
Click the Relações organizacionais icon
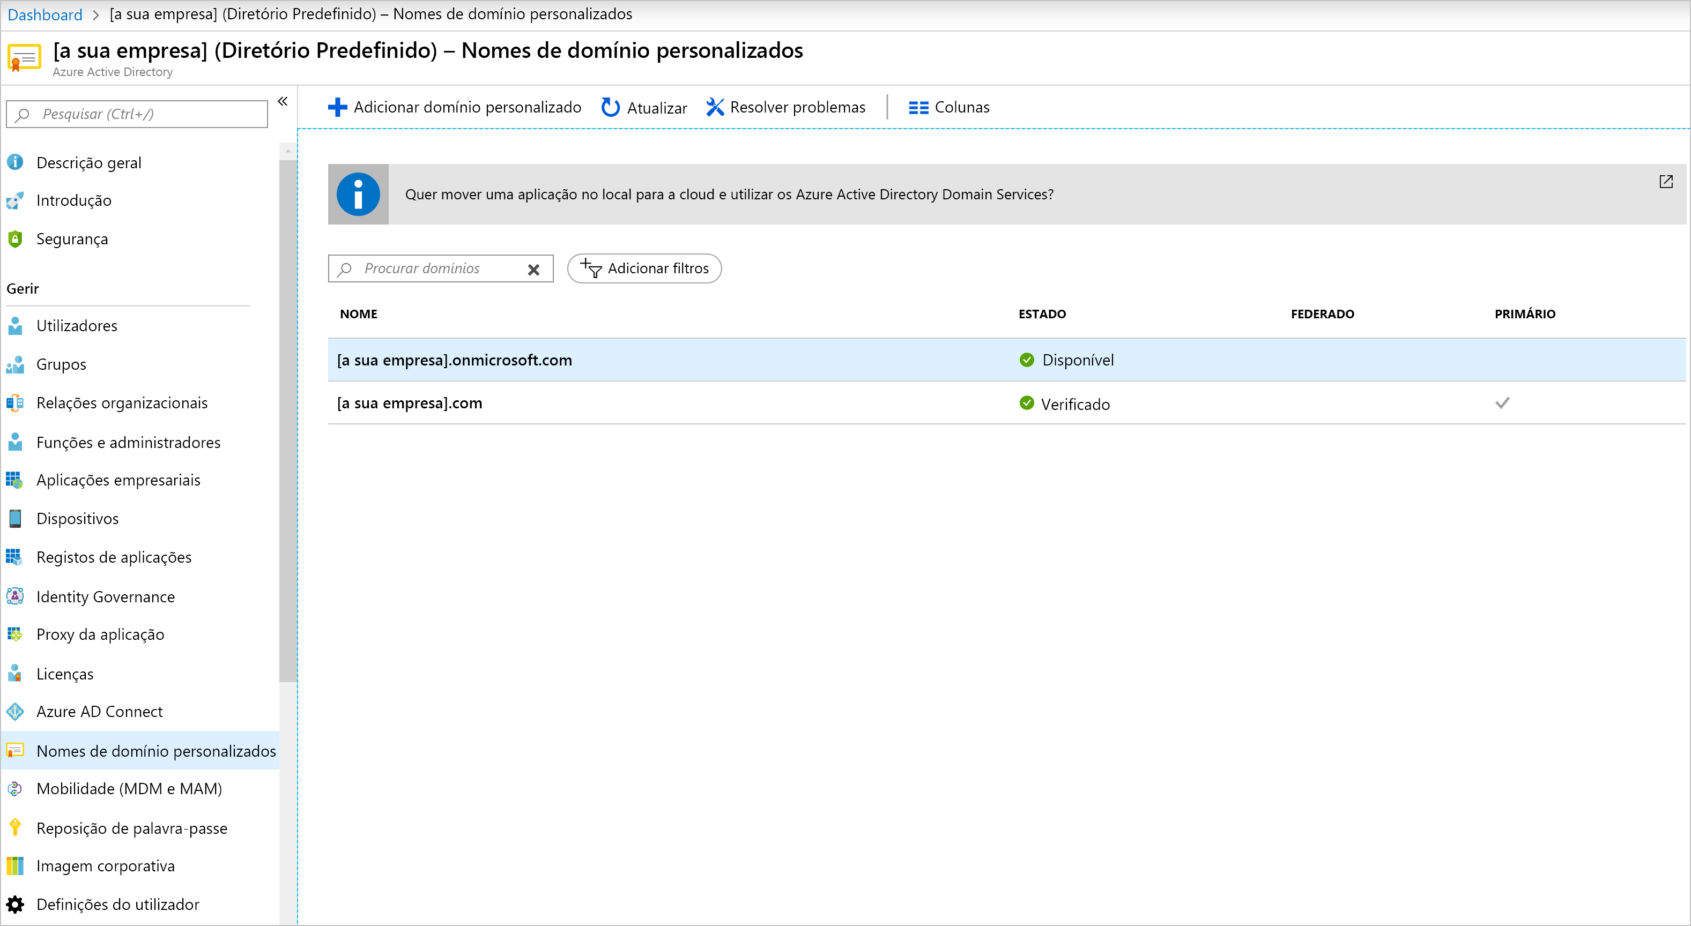coord(15,403)
